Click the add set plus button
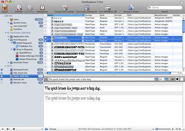Screen dimensions: 185x131 coord(3,129)
